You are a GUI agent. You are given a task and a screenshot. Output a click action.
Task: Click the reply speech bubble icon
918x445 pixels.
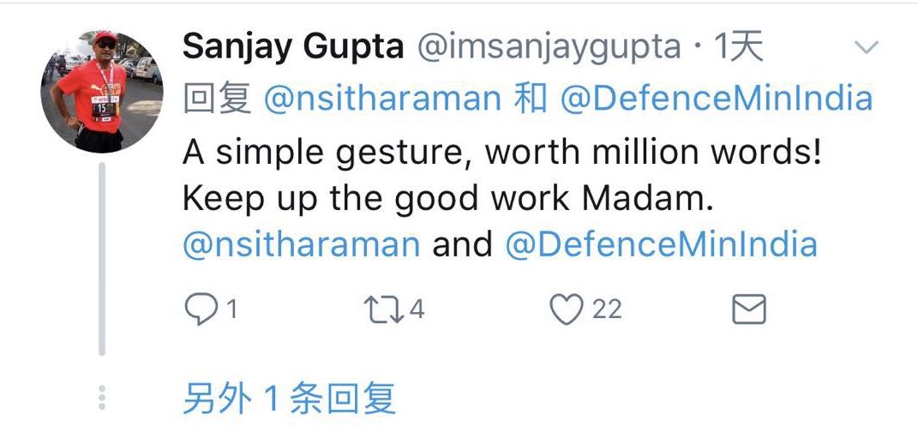201,310
